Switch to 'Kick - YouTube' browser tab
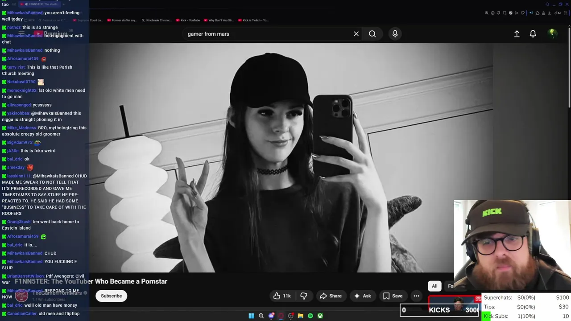 coord(188,20)
